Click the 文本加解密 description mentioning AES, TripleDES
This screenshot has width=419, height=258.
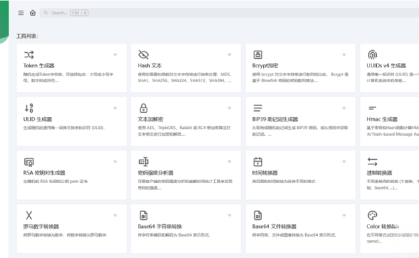pos(184,131)
